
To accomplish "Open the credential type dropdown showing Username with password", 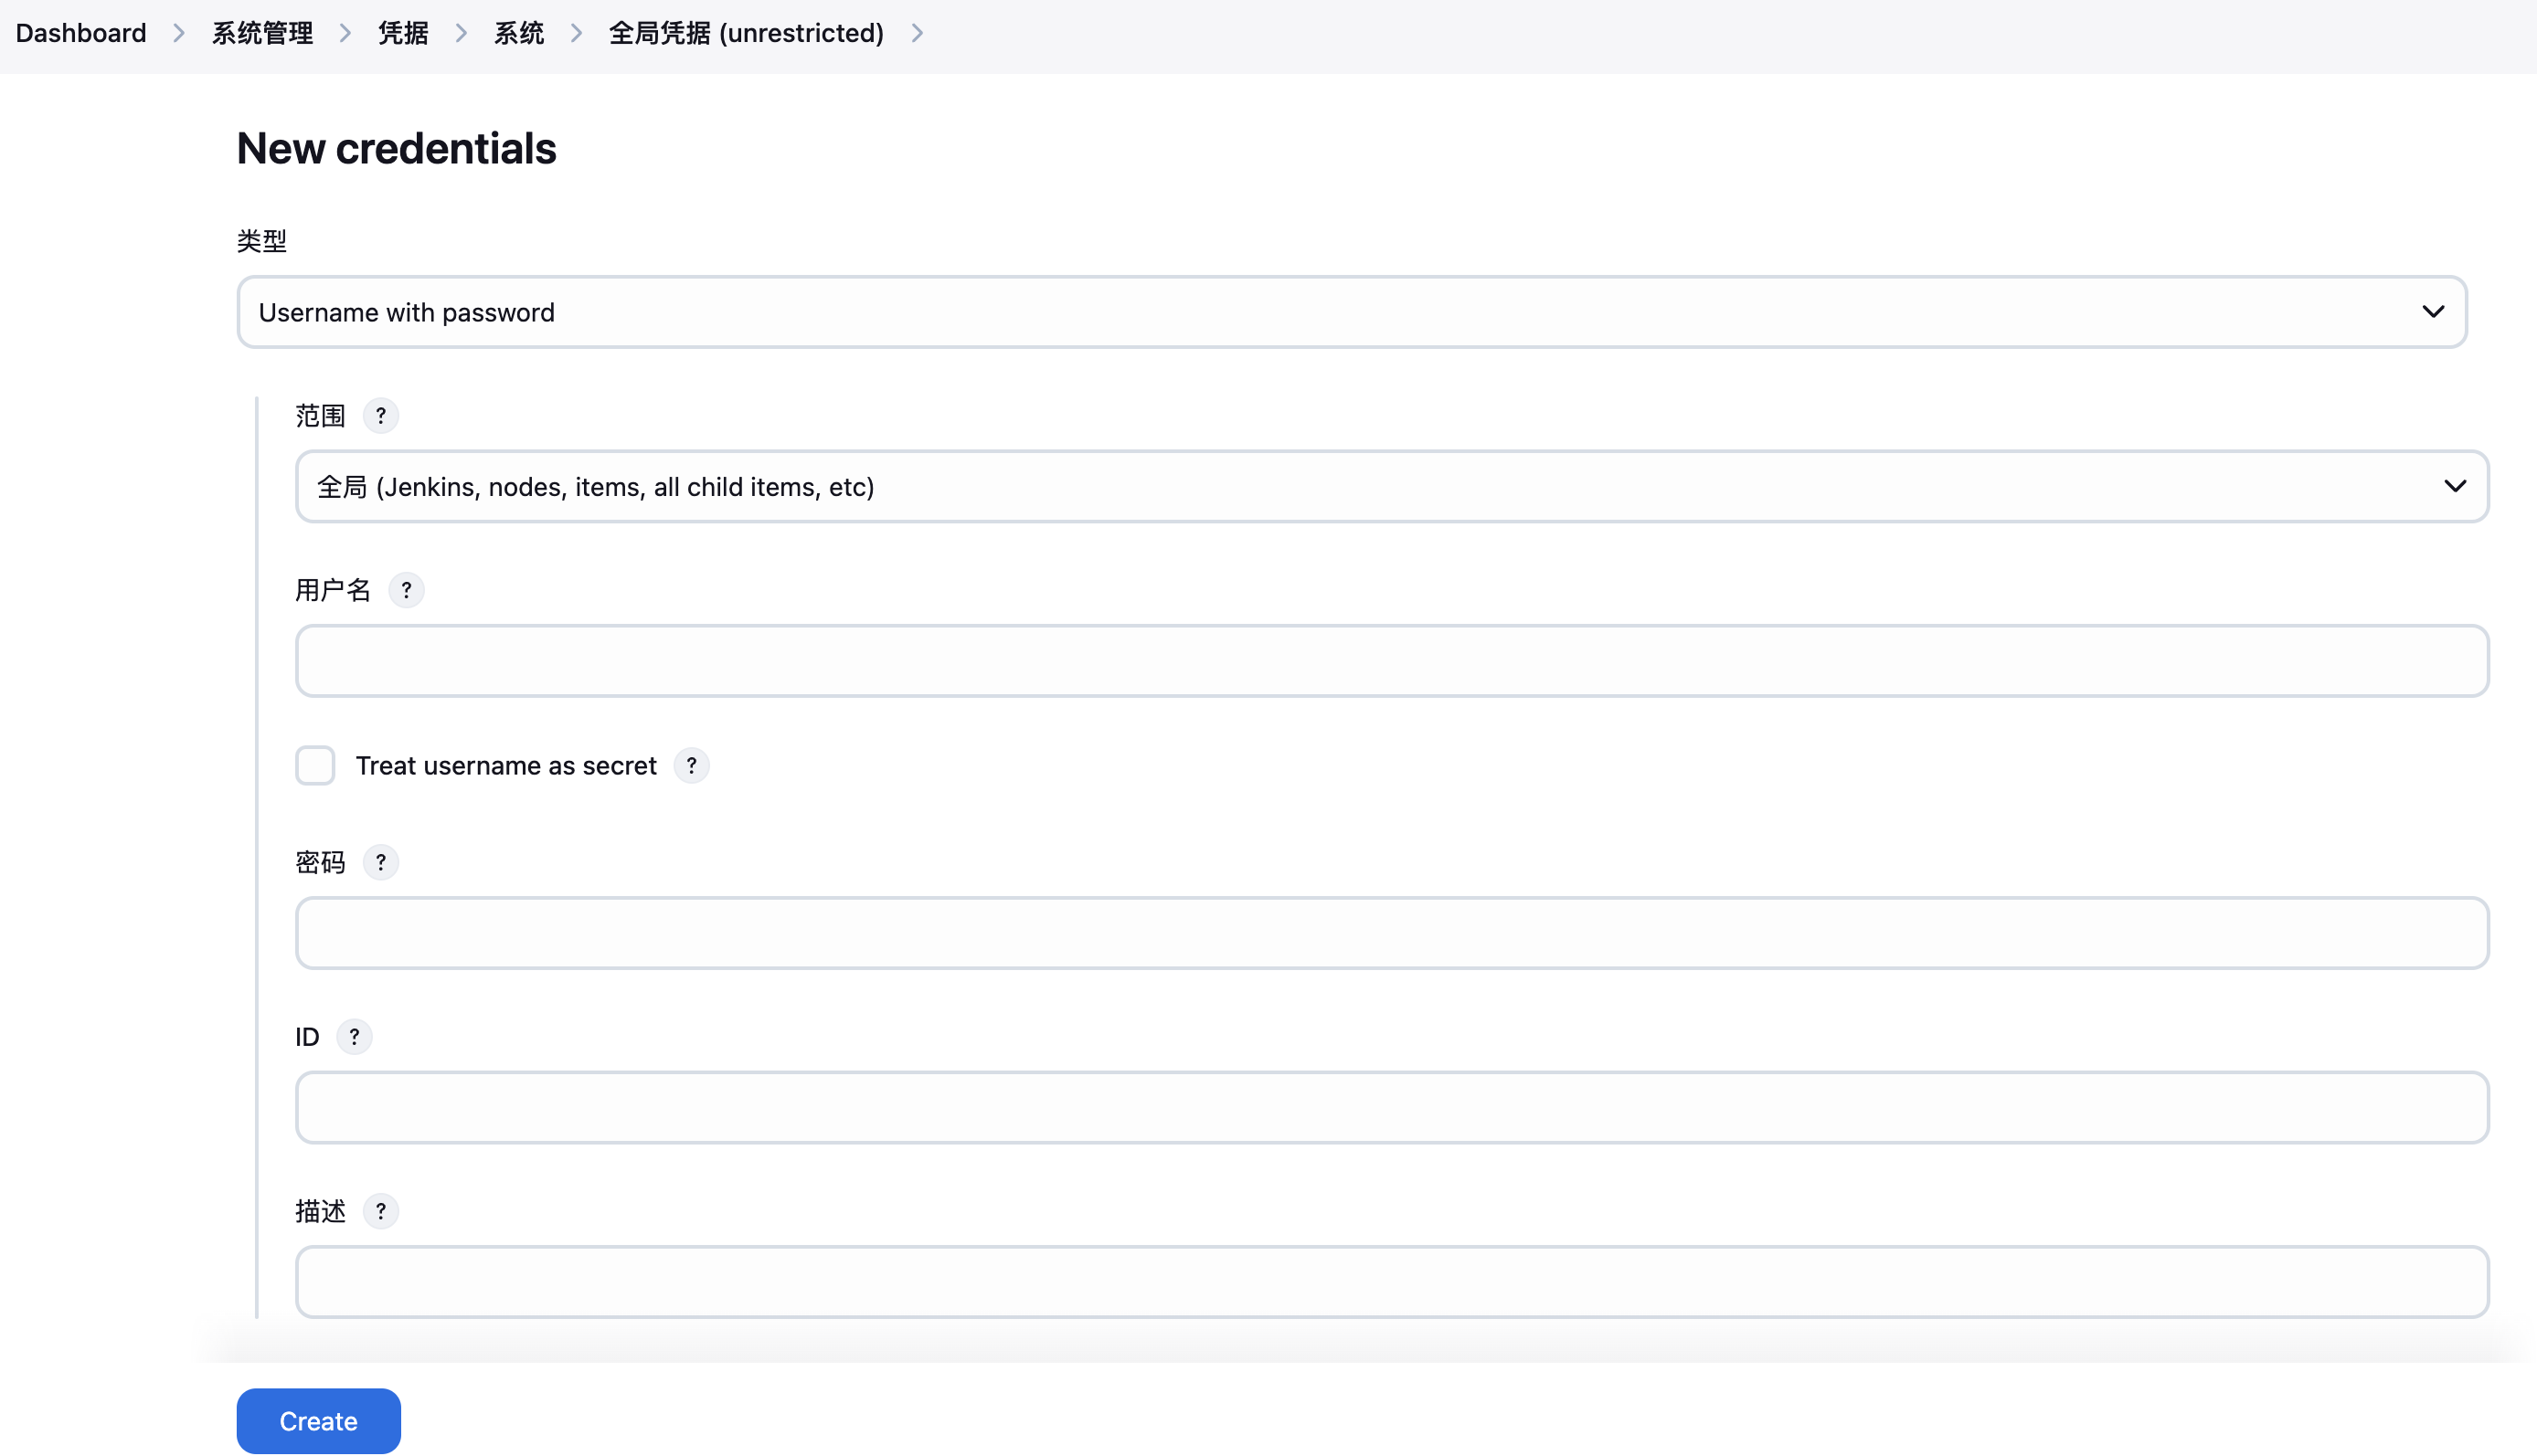I will pyautogui.click(x=1351, y=312).
